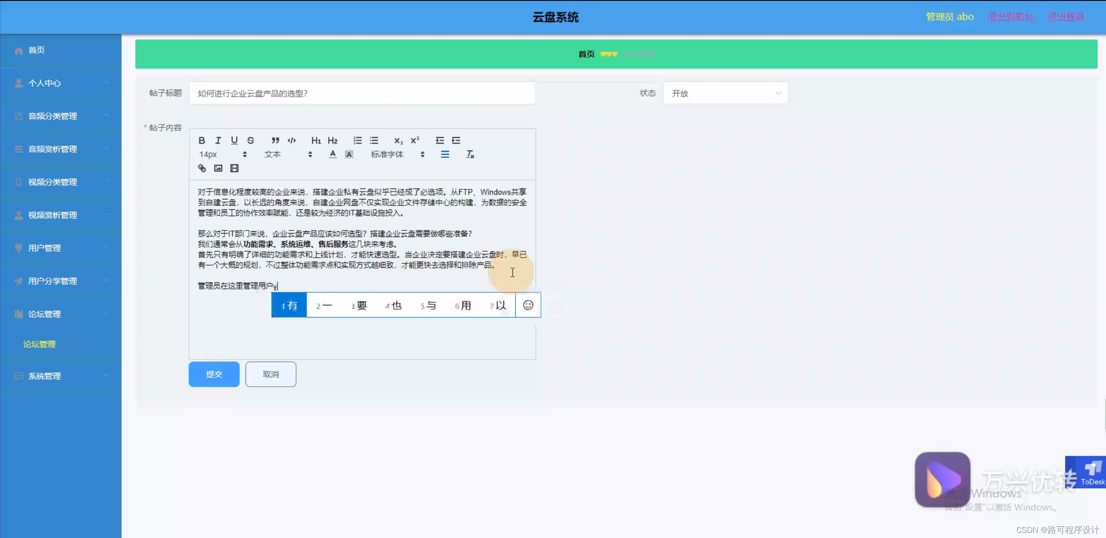1106x538 pixels.
Task: Apply Heading 1 formatting
Action: point(315,140)
